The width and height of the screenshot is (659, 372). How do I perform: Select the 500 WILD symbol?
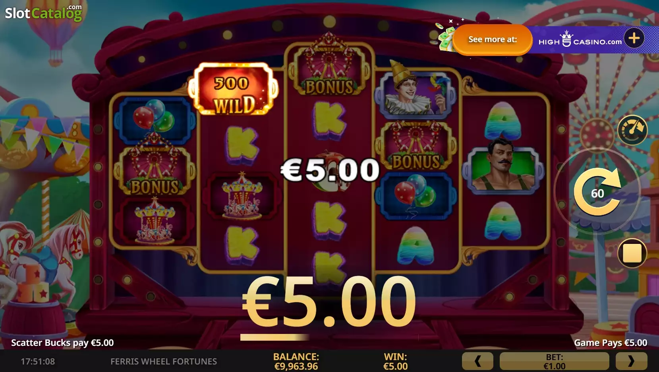click(233, 89)
